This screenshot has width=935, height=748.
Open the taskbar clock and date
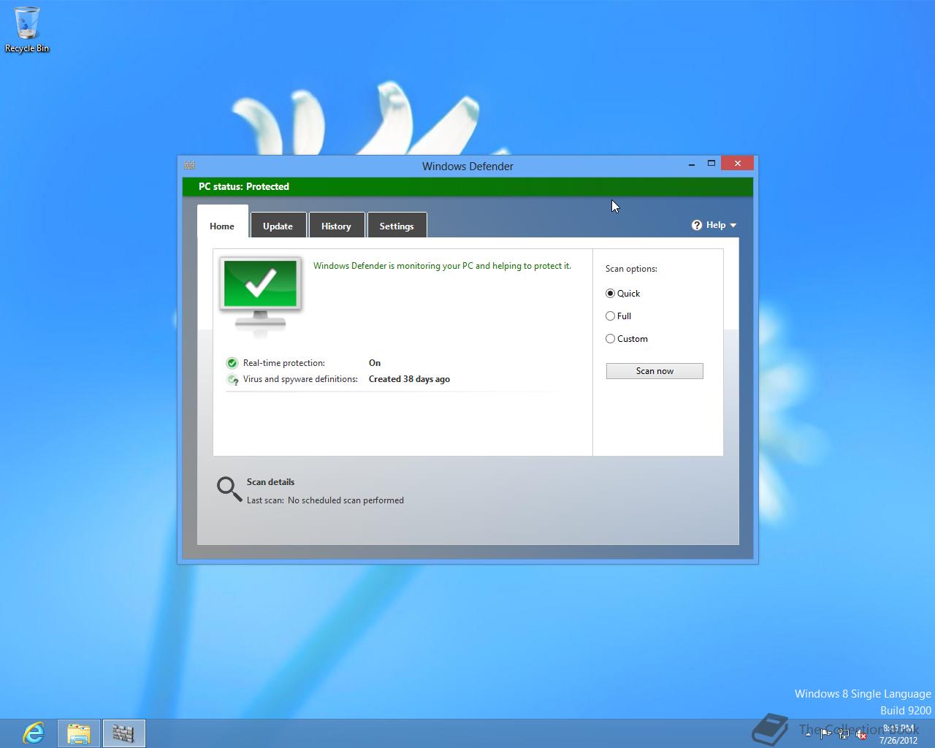(x=898, y=734)
